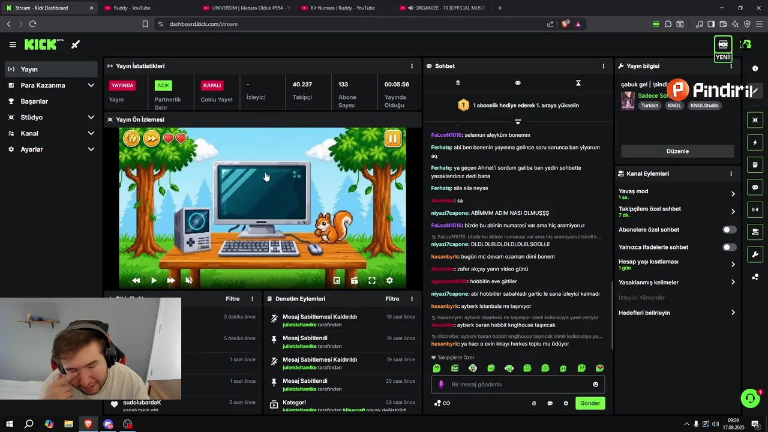This screenshot has width=768, height=432.
Task: Open the hamburger menu next to Kick logo
Action: (x=13, y=44)
